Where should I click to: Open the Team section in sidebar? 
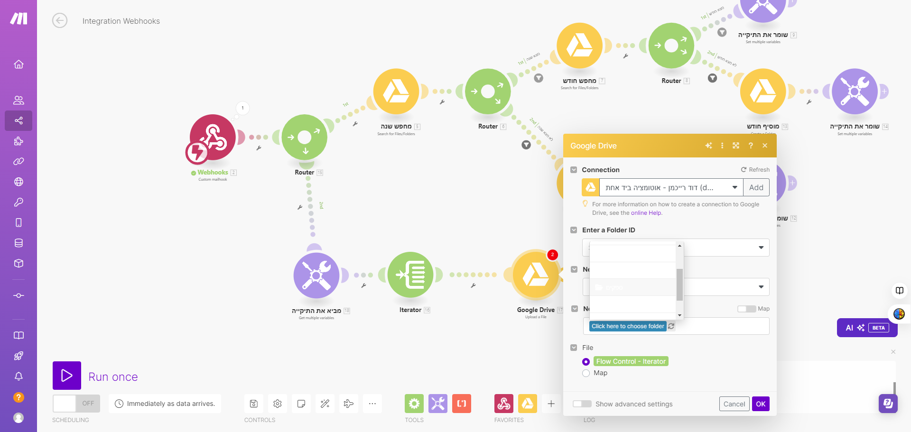click(19, 100)
